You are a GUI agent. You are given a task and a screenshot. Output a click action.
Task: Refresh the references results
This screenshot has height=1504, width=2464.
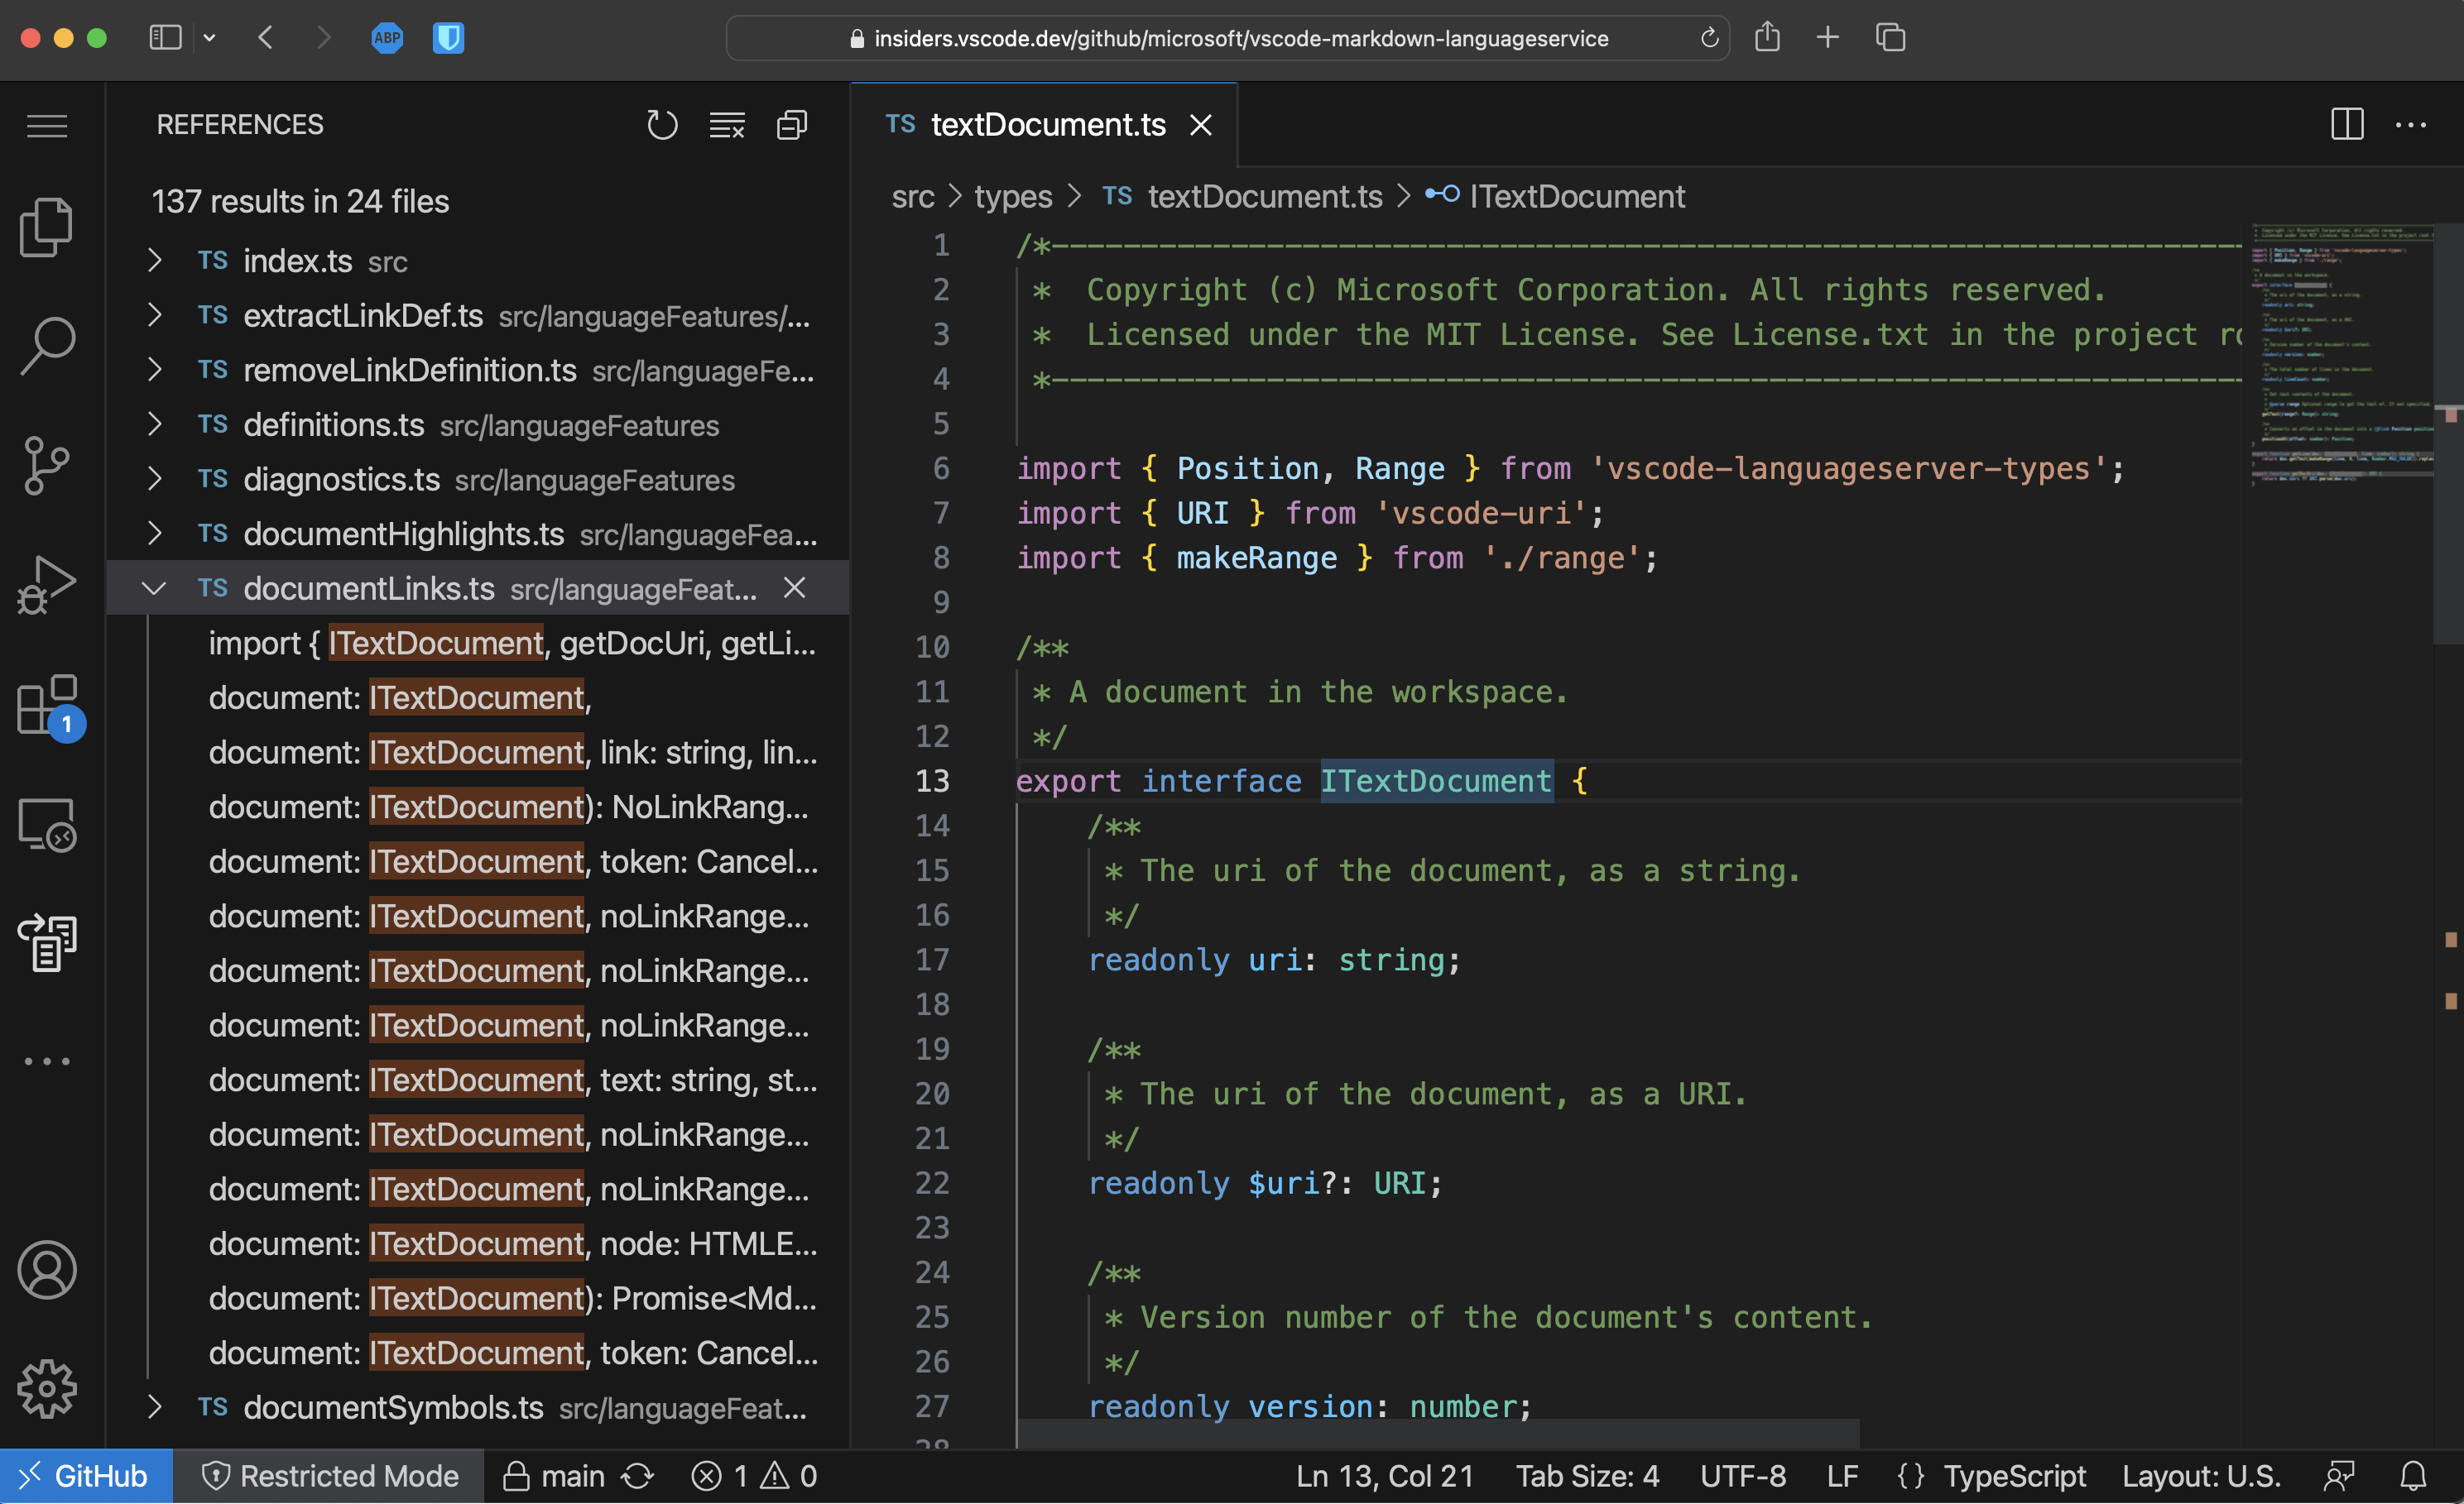click(662, 124)
